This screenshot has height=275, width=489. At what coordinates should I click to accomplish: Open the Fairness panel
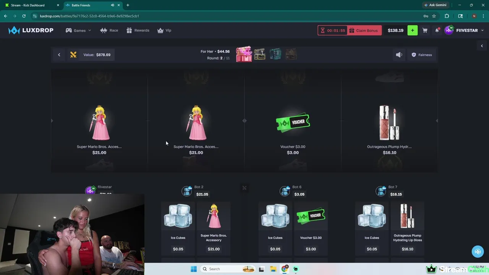click(422, 55)
